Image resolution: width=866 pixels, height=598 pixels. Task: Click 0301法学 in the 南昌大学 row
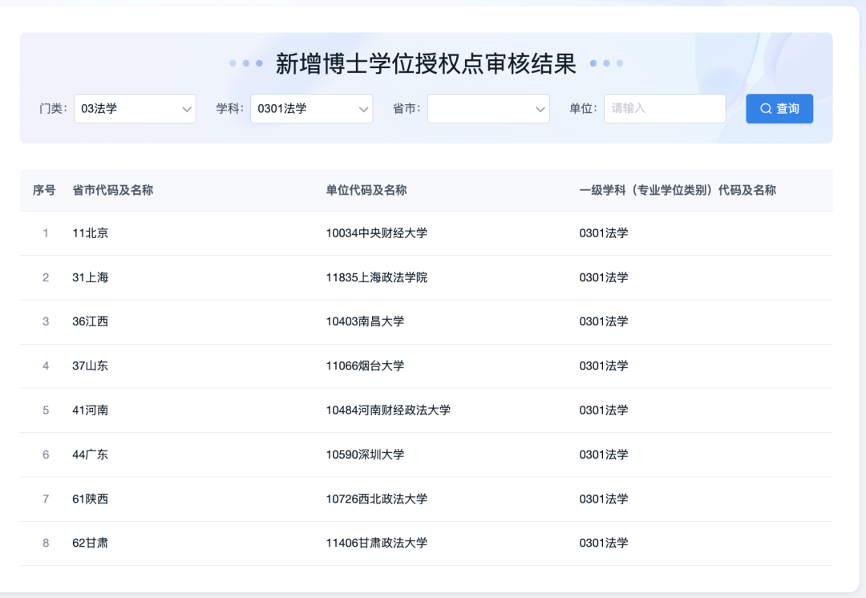click(604, 321)
